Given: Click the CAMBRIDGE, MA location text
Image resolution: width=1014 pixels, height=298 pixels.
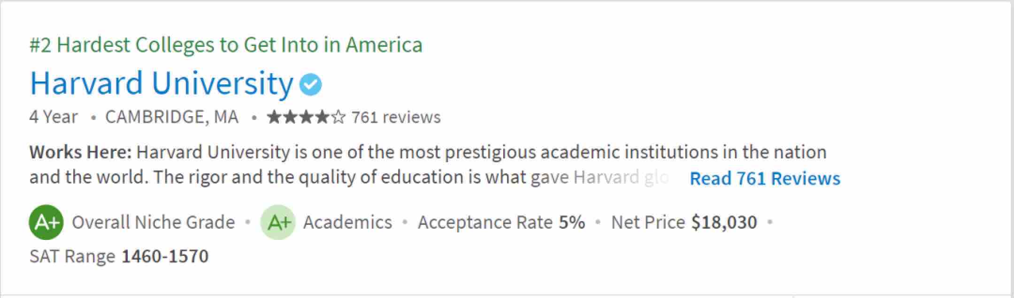Looking at the screenshot, I should click(172, 117).
